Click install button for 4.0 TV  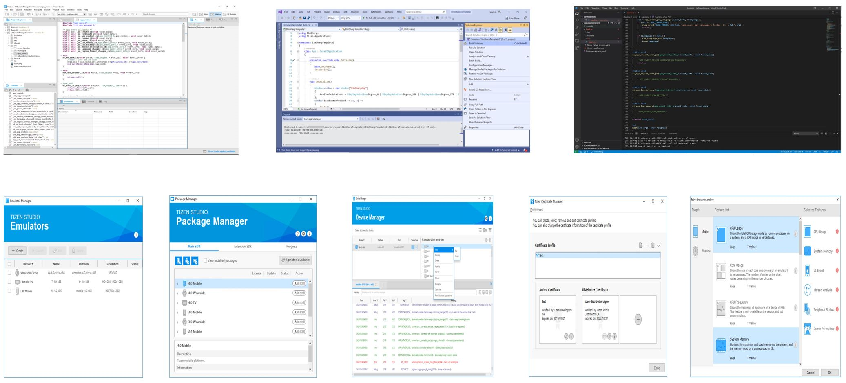point(299,303)
